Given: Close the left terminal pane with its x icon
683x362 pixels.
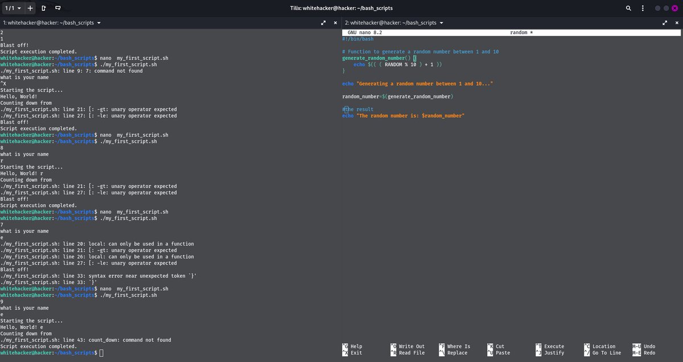Looking at the screenshot, I should pyautogui.click(x=335, y=23).
